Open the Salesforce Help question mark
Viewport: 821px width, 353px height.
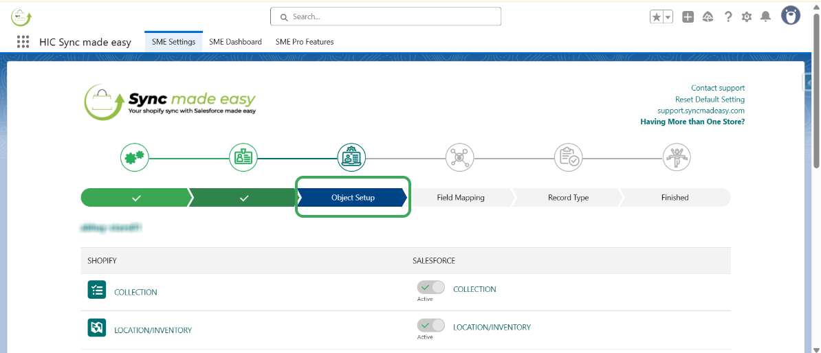click(727, 16)
